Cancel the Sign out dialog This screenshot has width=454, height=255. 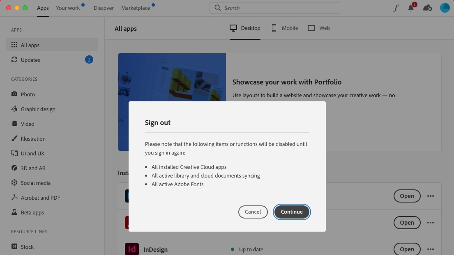[253, 212]
